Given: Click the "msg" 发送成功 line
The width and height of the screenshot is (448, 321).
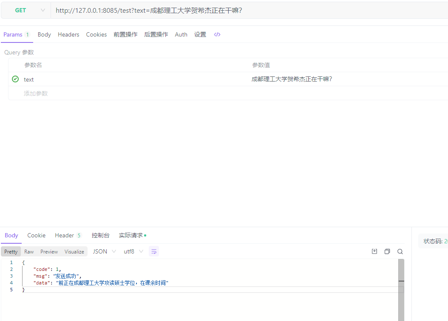Looking at the screenshot, I should (x=57, y=276).
